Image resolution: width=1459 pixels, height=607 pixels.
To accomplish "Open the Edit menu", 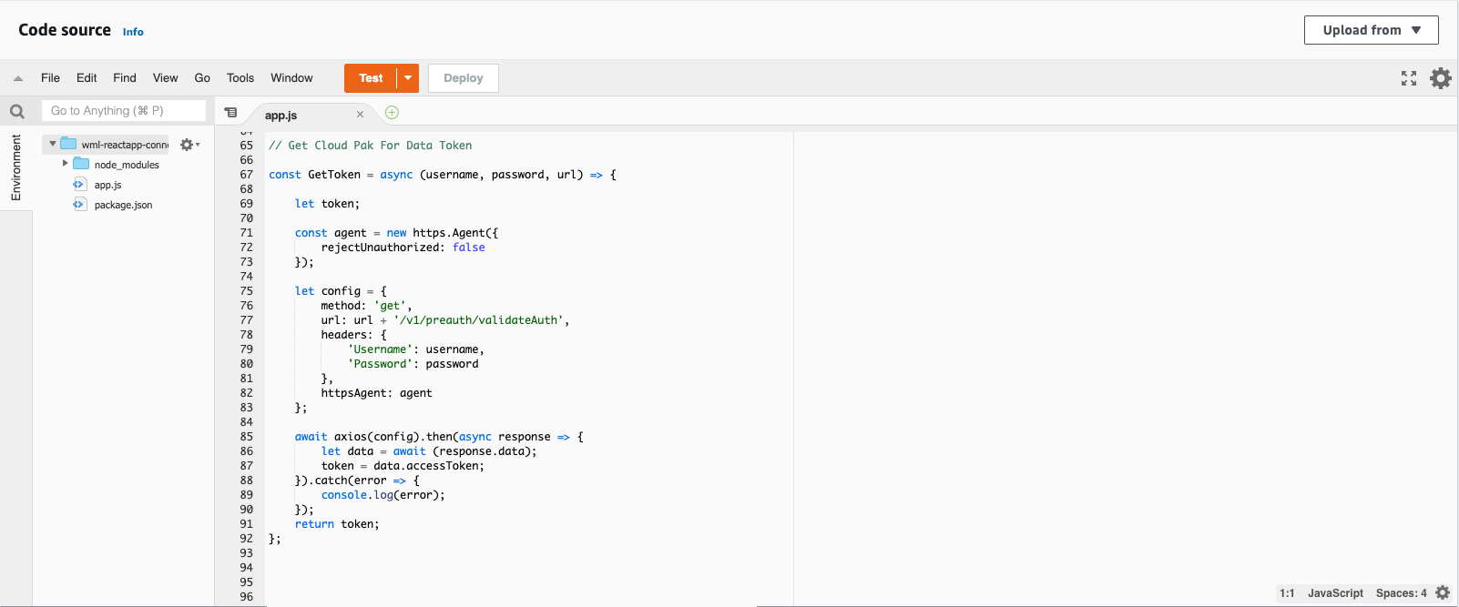I will point(87,78).
